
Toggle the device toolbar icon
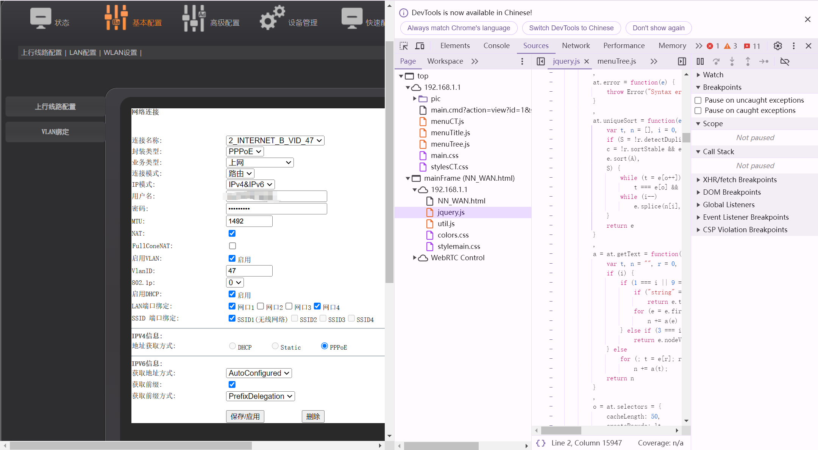[420, 46]
